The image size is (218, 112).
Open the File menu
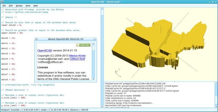(4, 6)
